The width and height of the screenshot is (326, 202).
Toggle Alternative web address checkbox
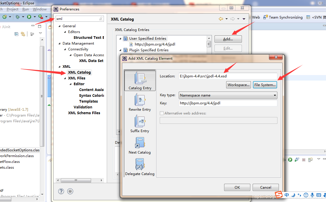162,113
